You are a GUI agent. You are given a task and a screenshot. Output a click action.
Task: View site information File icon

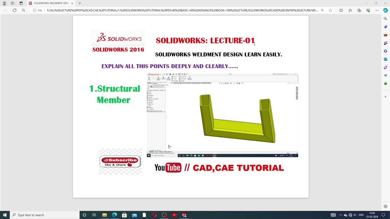37,10
